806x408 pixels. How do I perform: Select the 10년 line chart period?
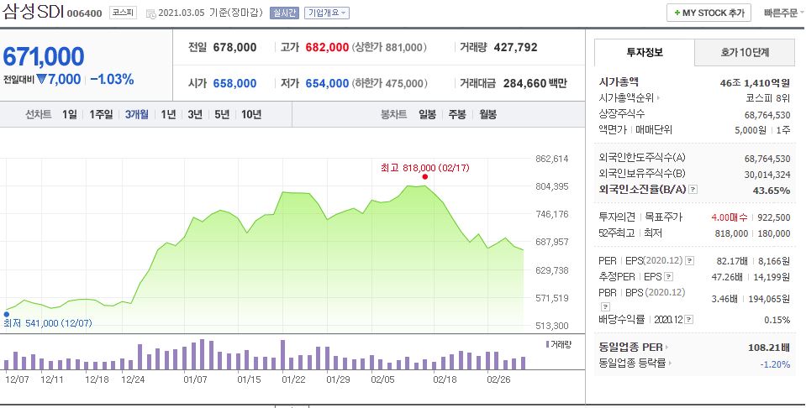(251, 114)
